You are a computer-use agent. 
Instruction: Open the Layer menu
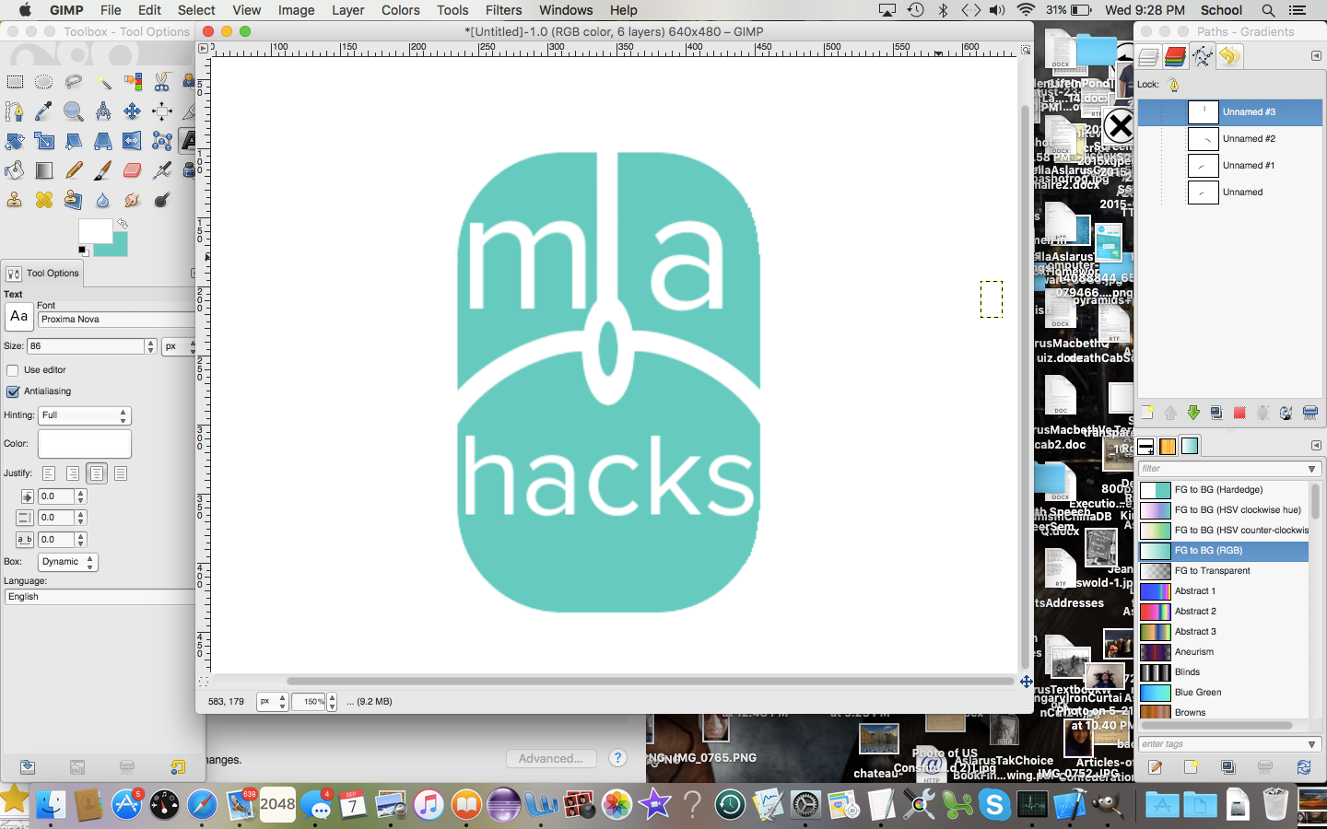[x=348, y=10]
